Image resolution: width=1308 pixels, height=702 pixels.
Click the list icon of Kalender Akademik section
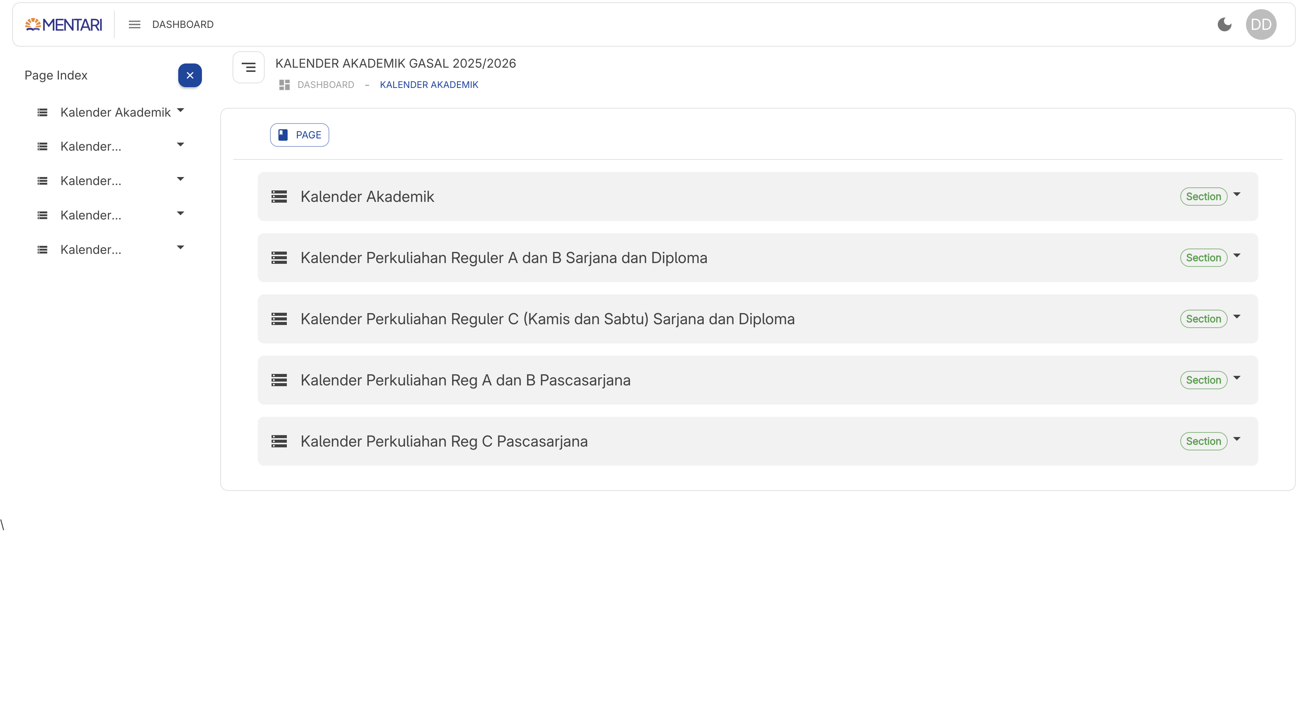279,197
